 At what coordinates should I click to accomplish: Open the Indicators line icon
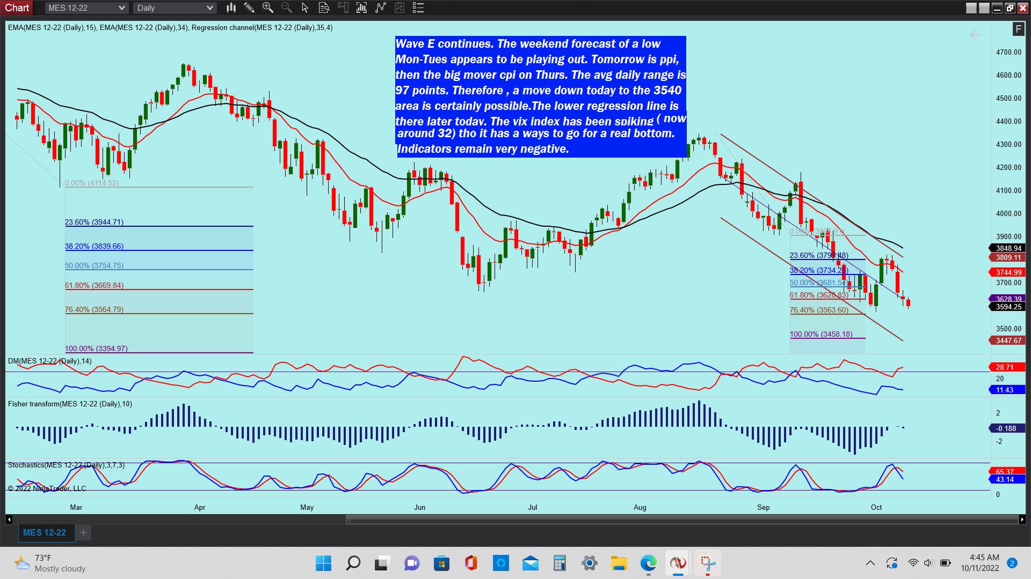pos(381,8)
